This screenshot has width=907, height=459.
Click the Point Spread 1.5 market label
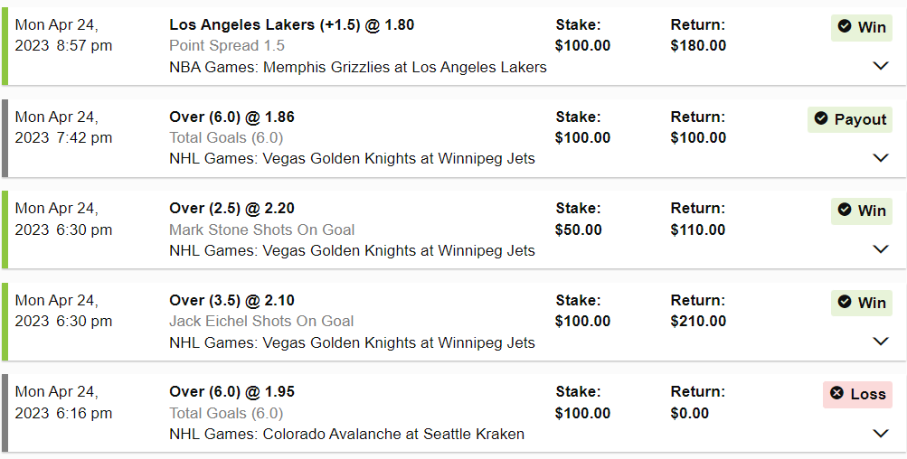[x=226, y=46]
